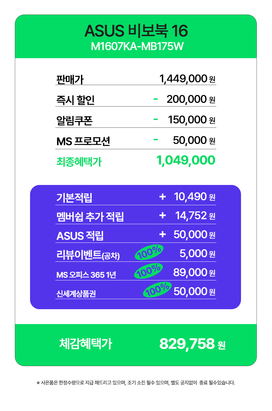Viewport: 272px width, 411px height.
Task: Click the green minus sign for 즉시 할인
Action: [x=155, y=99]
